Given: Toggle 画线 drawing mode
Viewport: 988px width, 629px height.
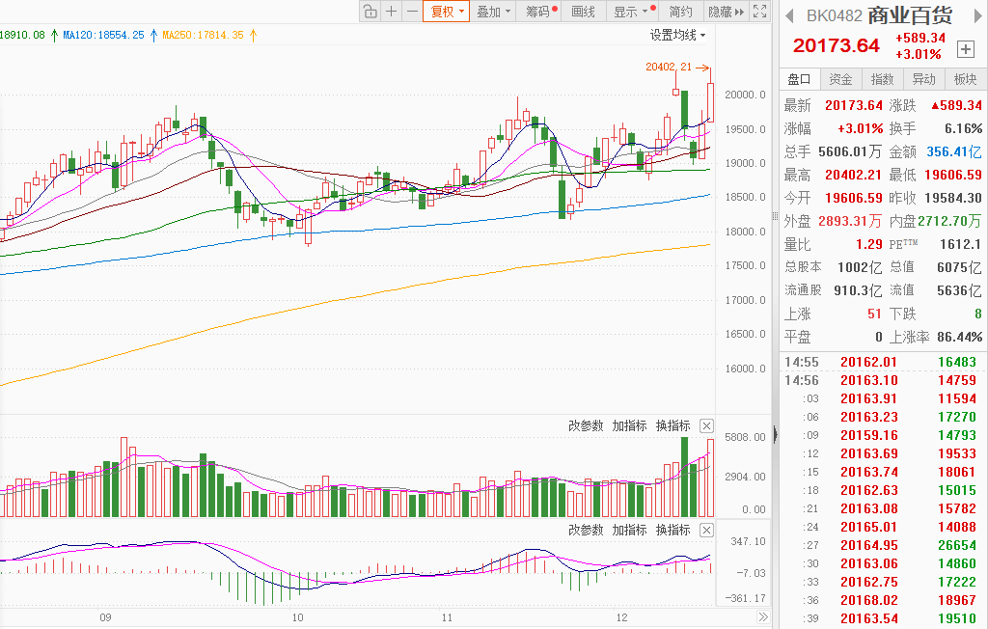Looking at the screenshot, I should point(584,12).
